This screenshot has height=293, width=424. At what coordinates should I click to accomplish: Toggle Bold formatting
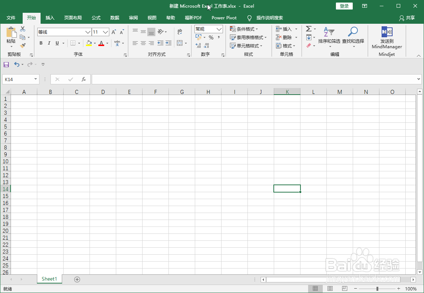point(41,43)
